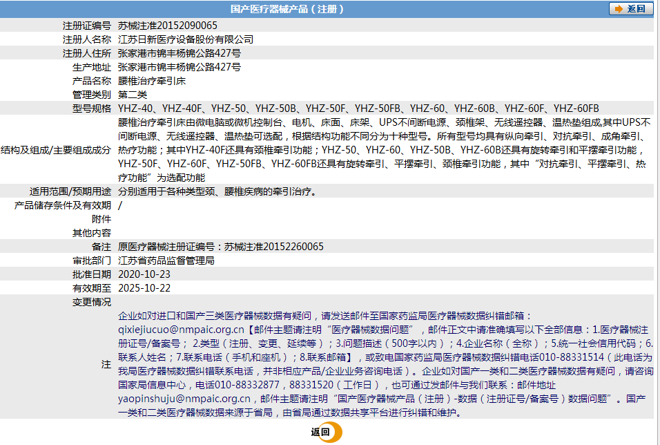Select the phone number 010-88332877
Viewport: 660px width, 445px height.
coord(247,385)
